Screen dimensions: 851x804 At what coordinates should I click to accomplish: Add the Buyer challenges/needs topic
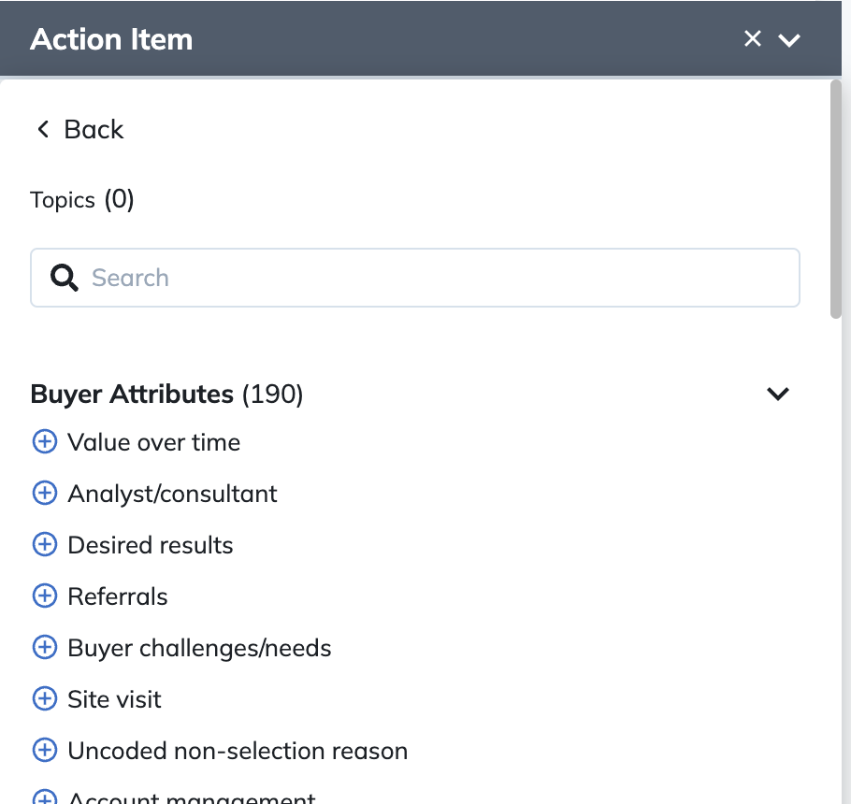(45, 647)
